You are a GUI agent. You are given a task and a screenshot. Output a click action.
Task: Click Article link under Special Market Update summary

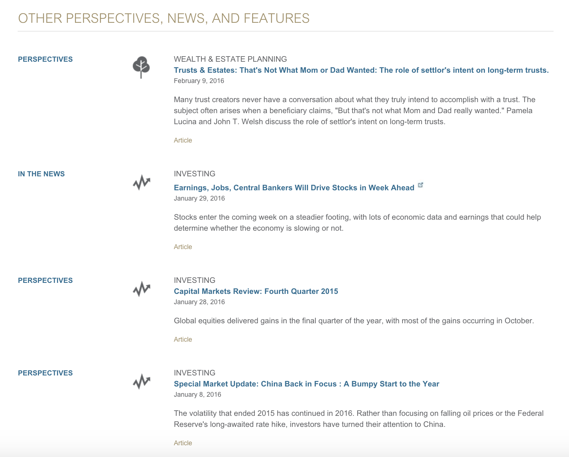click(183, 443)
